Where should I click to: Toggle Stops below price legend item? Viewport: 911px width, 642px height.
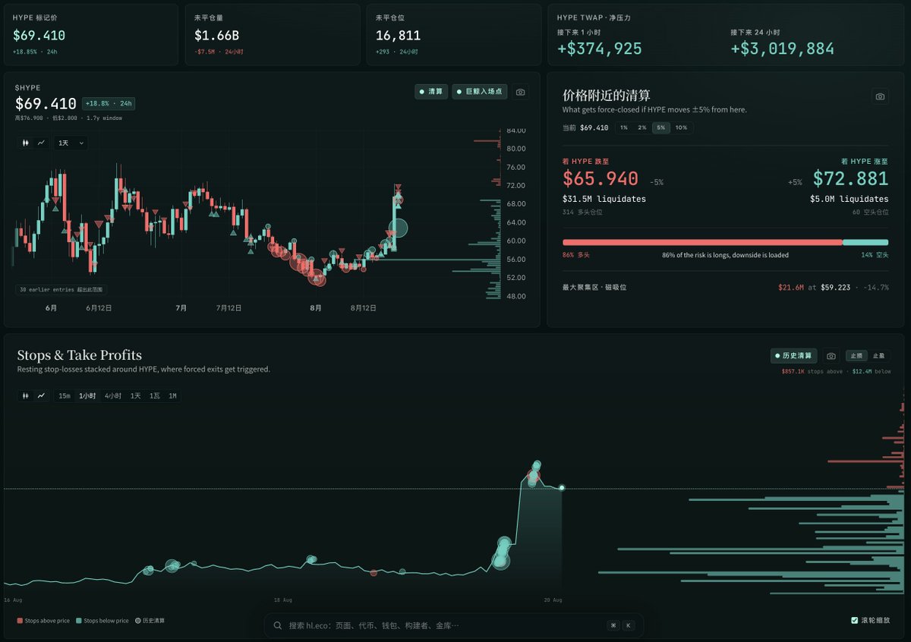(x=102, y=621)
